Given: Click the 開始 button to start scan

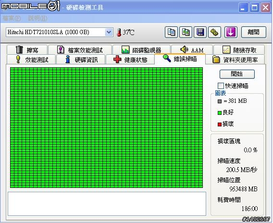Looking at the screenshot, I should click(x=237, y=74).
